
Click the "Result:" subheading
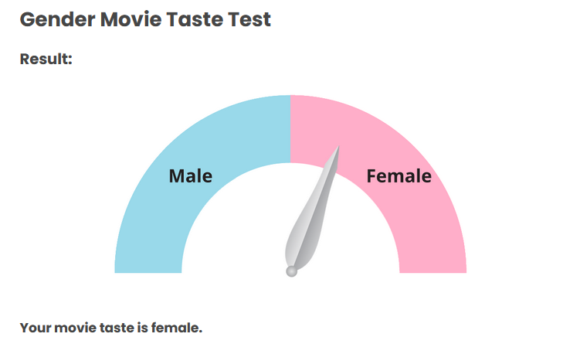46,59
